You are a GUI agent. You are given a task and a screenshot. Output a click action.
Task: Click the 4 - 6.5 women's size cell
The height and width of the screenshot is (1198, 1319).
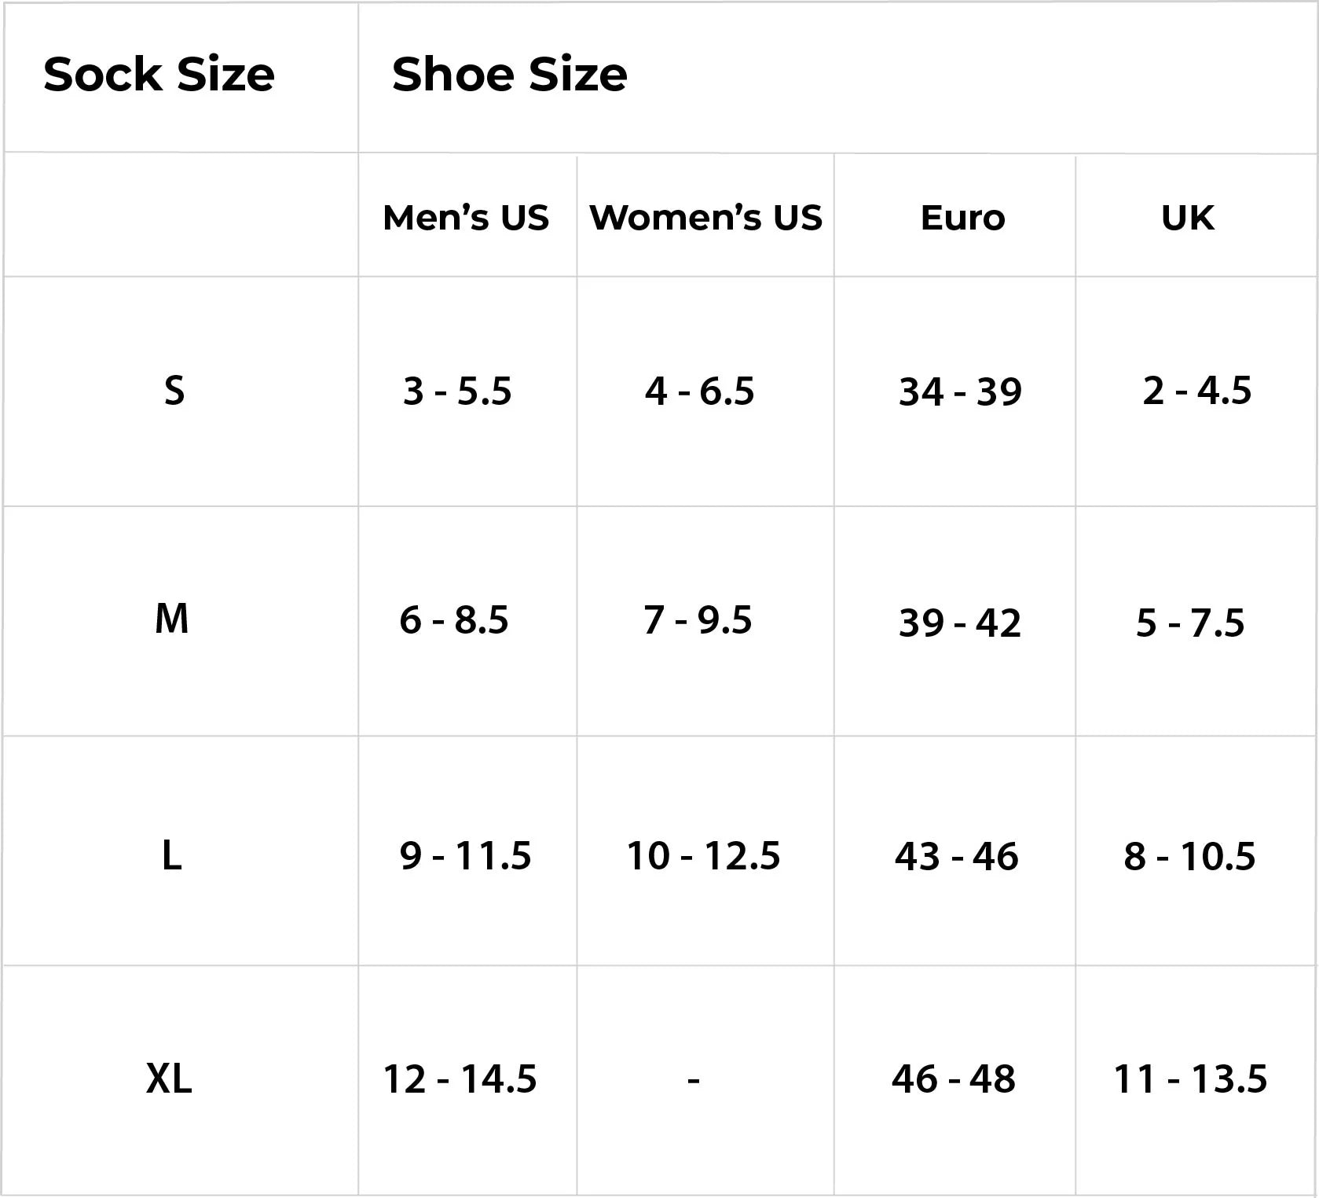[x=699, y=391]
